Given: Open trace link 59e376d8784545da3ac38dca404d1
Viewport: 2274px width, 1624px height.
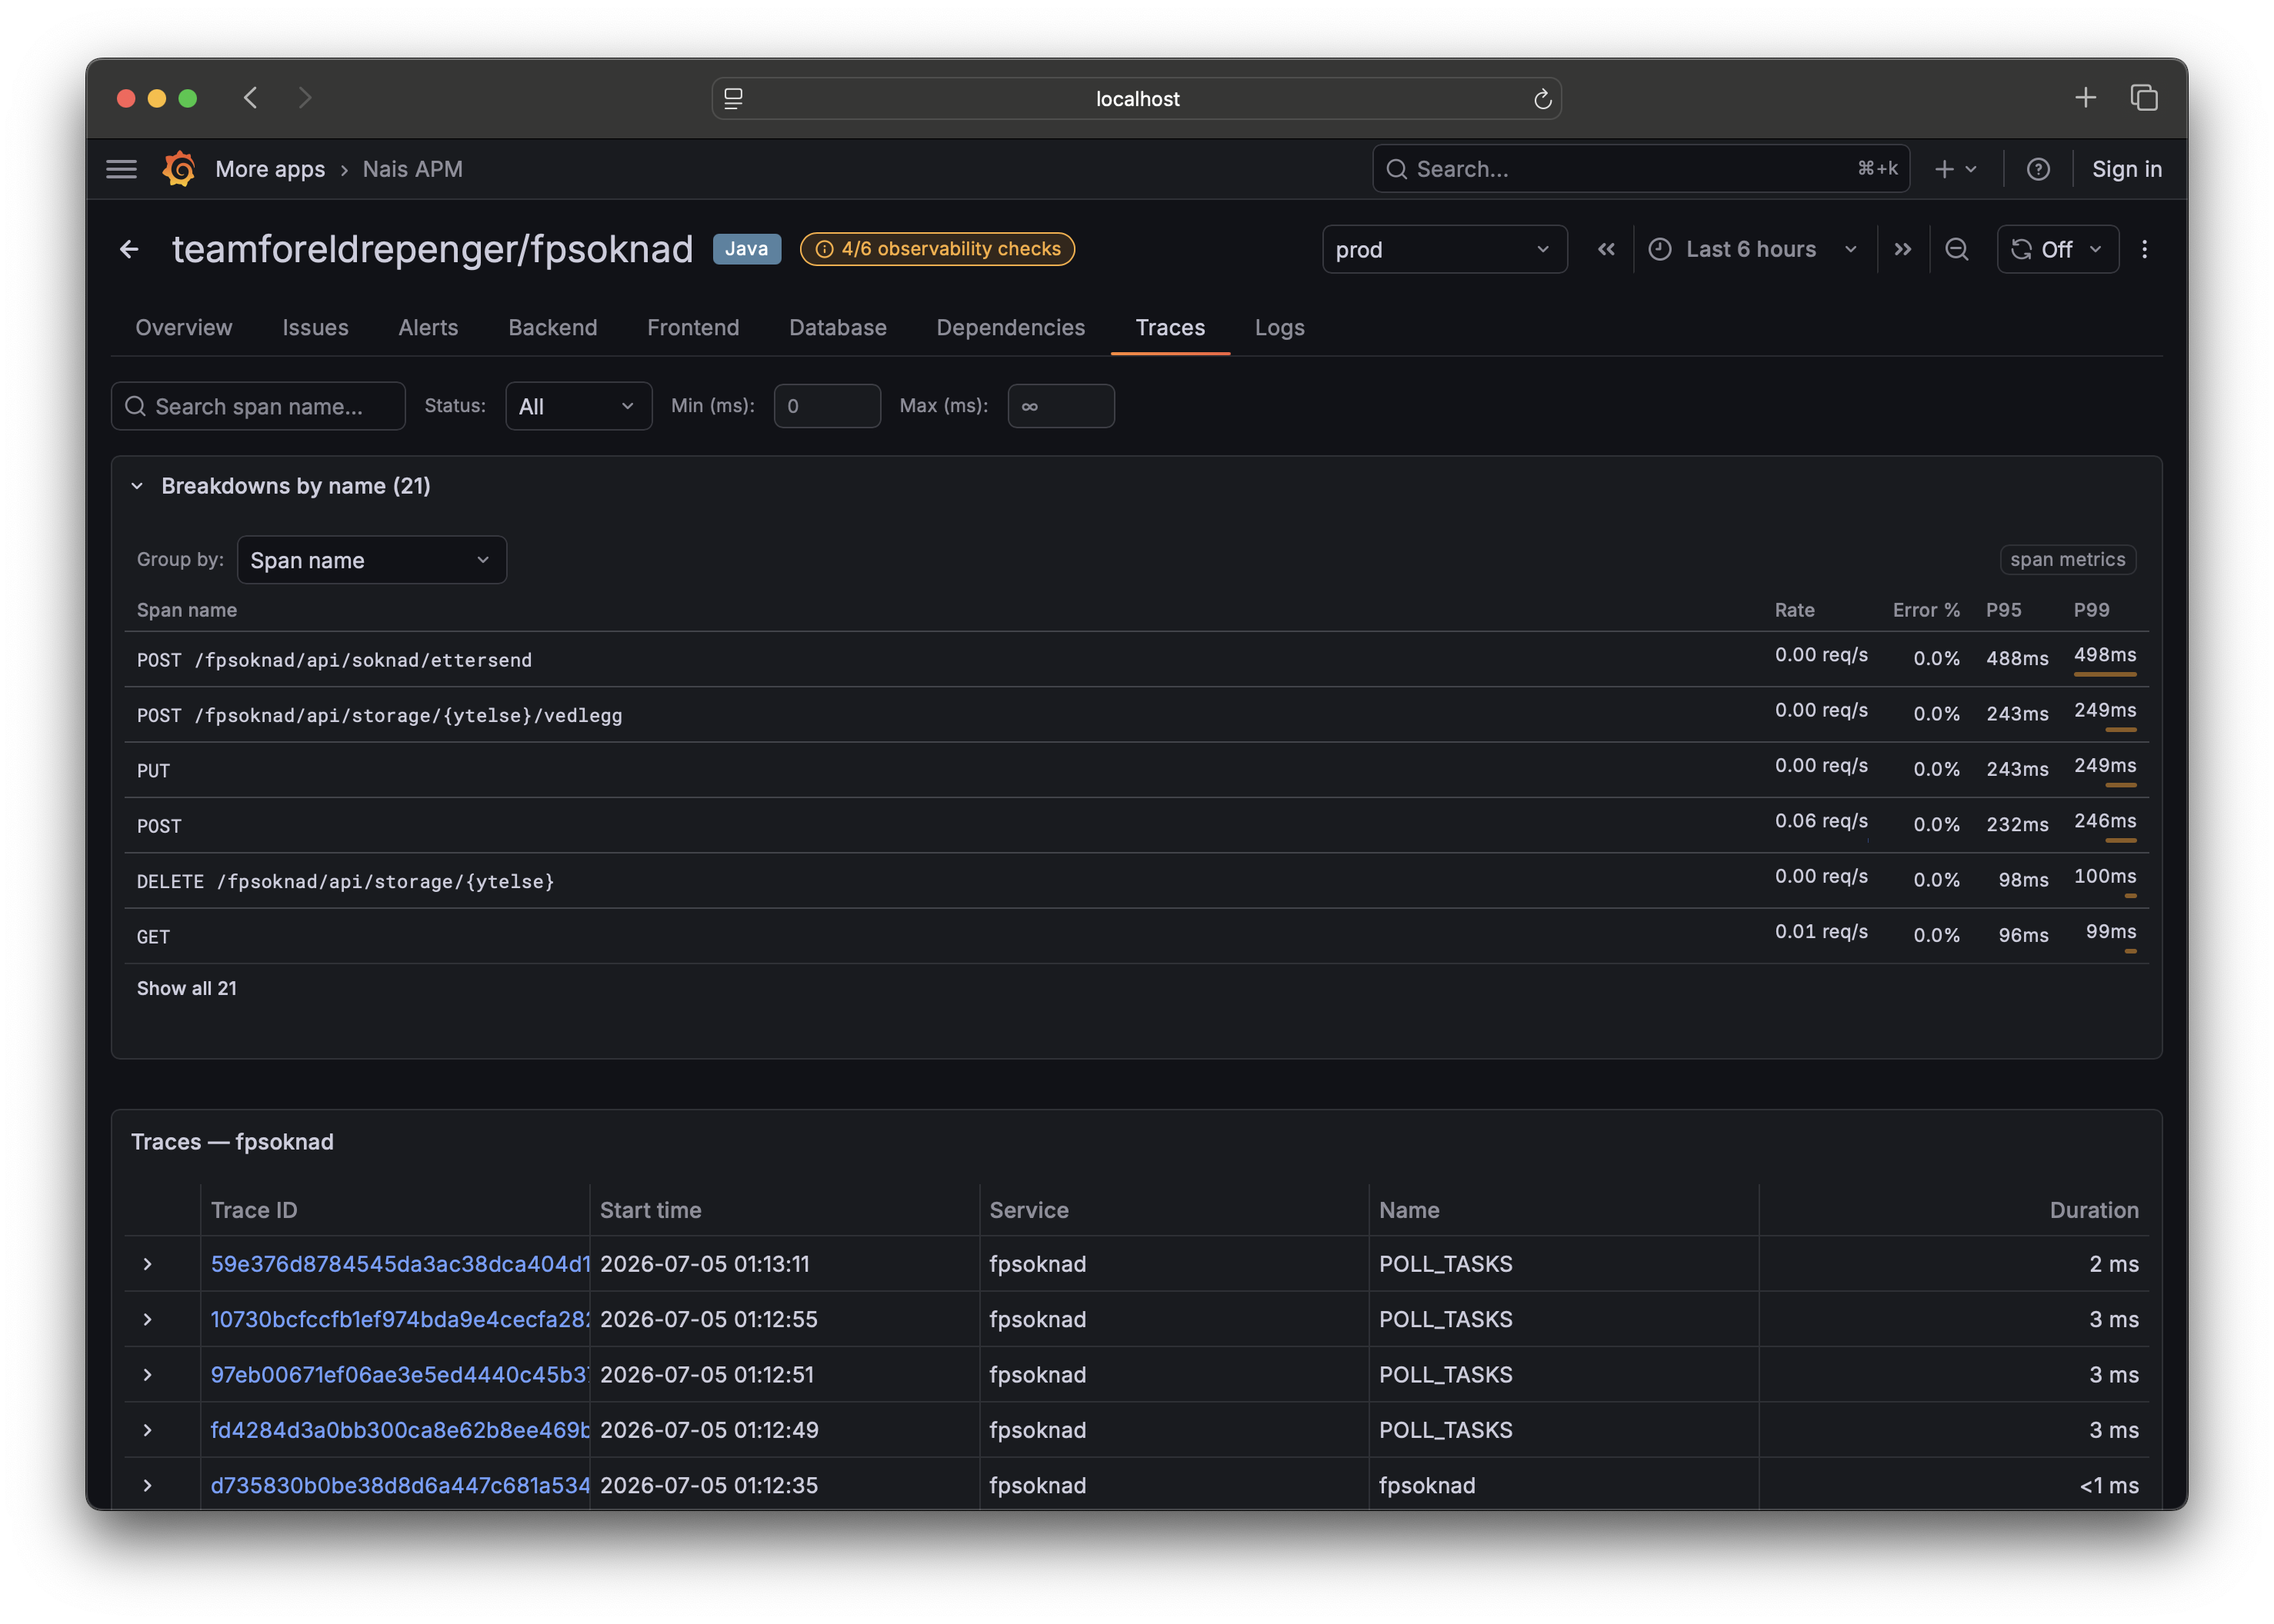Looking at the screenshot, I should point(400,1264).
